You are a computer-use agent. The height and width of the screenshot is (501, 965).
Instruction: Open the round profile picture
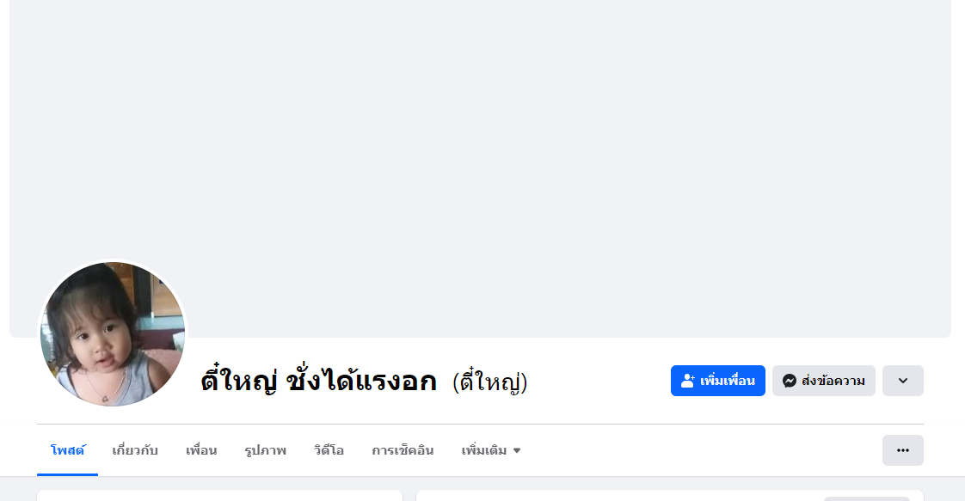click(x=113, y=334)
